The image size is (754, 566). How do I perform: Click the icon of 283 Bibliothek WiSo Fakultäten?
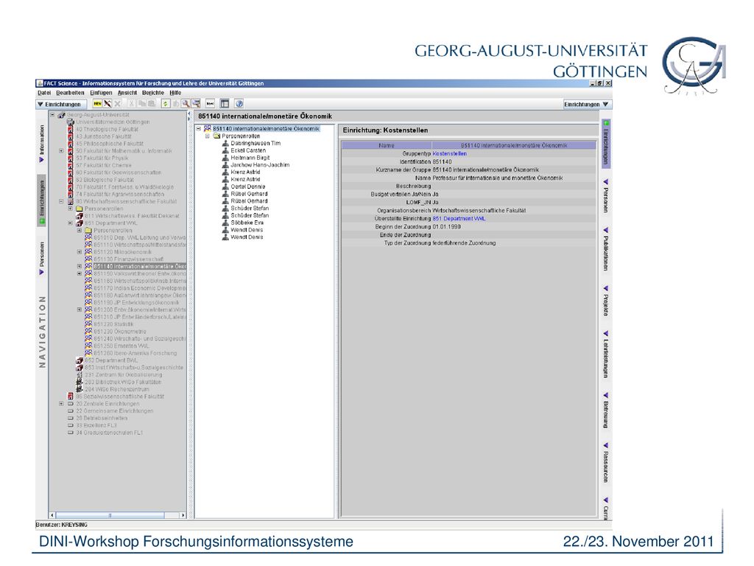(x=80, y=382)
